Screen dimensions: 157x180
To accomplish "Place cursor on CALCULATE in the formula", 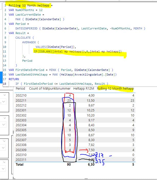I will (23, 38).
